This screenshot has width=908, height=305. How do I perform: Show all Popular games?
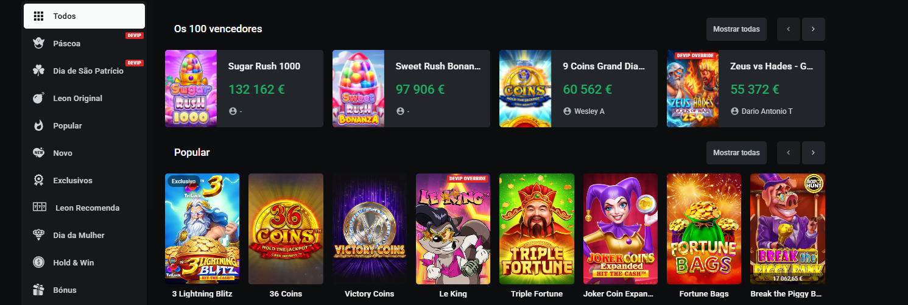(736, 153)
